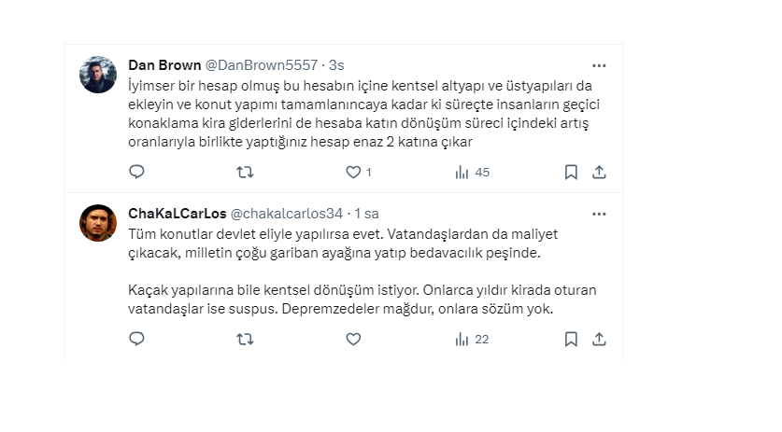Visit the @chakalcarlos34 handle link
The width and height of the screenshot is (782, 432).
click(286, 214)
